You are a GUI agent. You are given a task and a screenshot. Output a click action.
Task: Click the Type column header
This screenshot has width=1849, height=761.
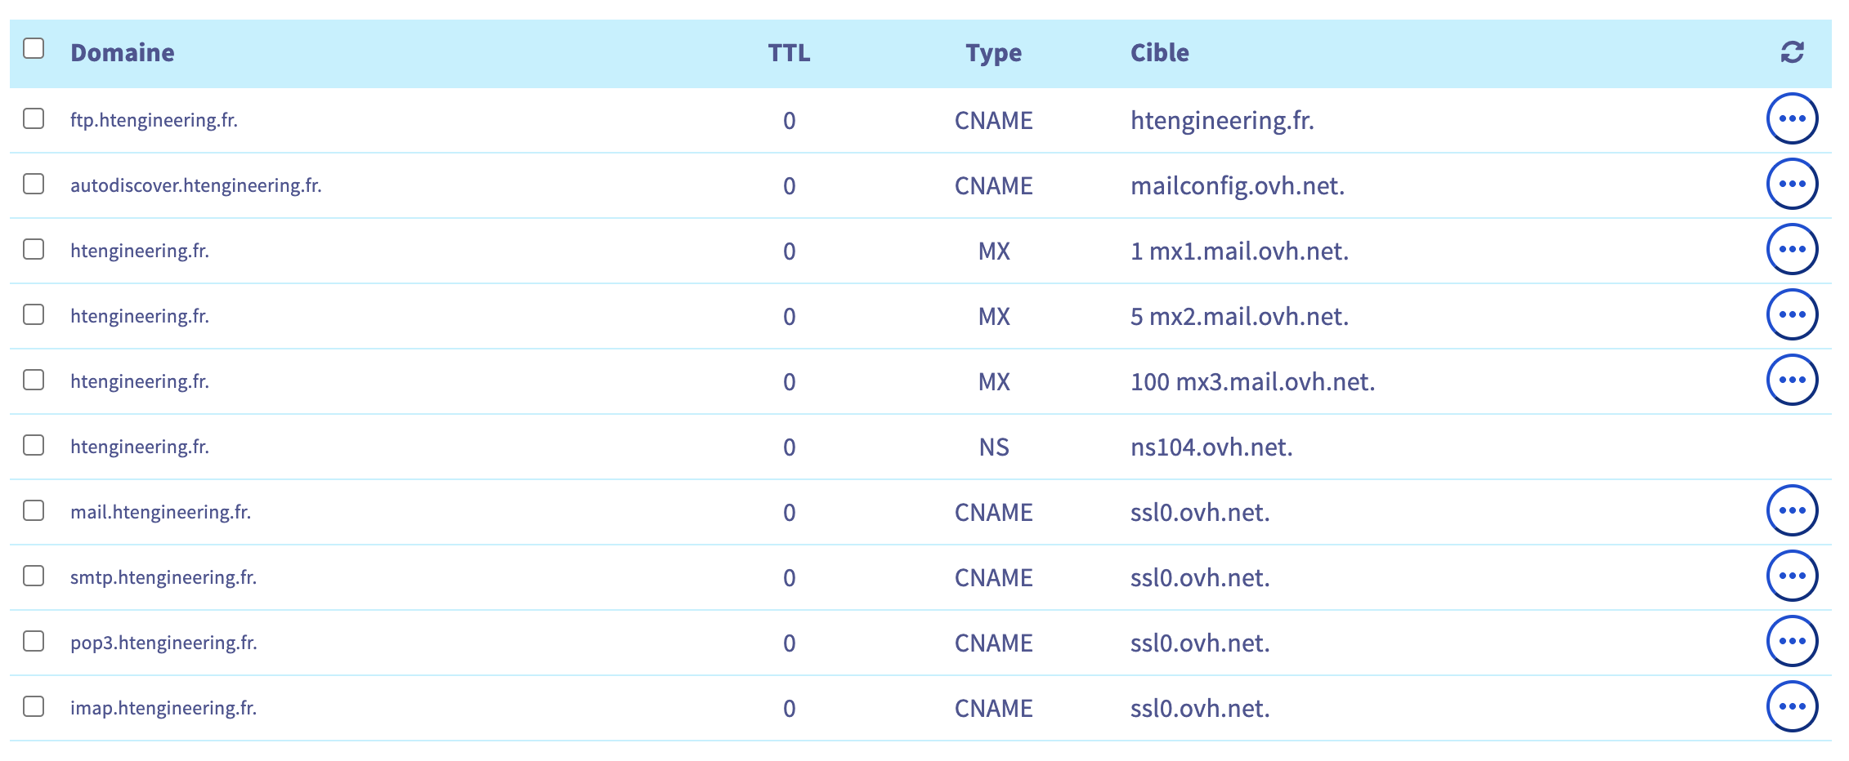[x=993, y=53]
